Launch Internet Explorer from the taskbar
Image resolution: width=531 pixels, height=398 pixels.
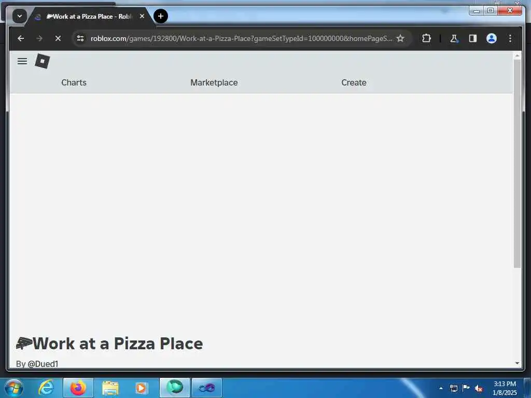click(x=46, y=388)
